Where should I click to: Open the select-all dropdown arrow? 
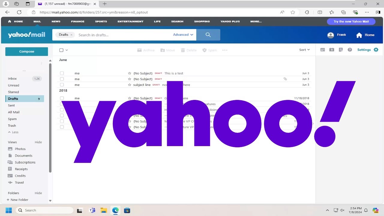(67, 50)
